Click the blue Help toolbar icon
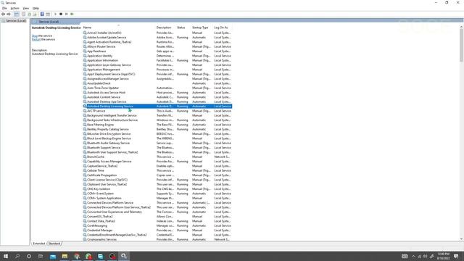The image size is (464, 261). 42,14
